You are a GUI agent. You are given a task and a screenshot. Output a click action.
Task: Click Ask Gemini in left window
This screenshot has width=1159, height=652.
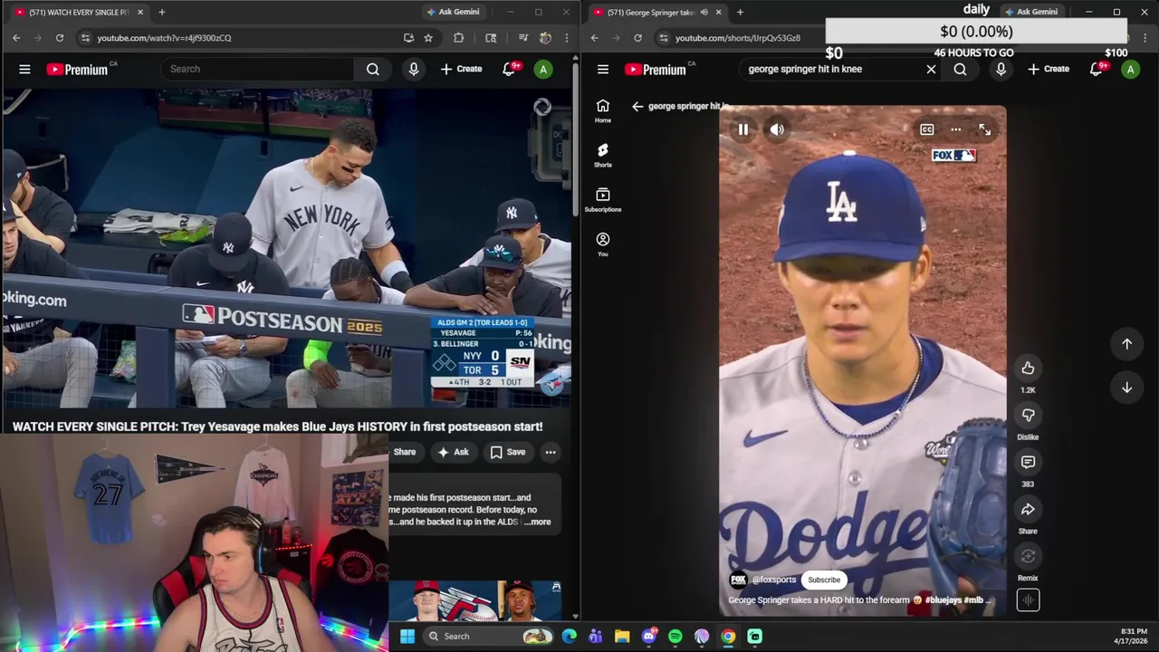452,12
